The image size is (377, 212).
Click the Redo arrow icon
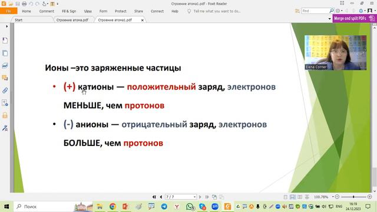(x=37, y=4)
